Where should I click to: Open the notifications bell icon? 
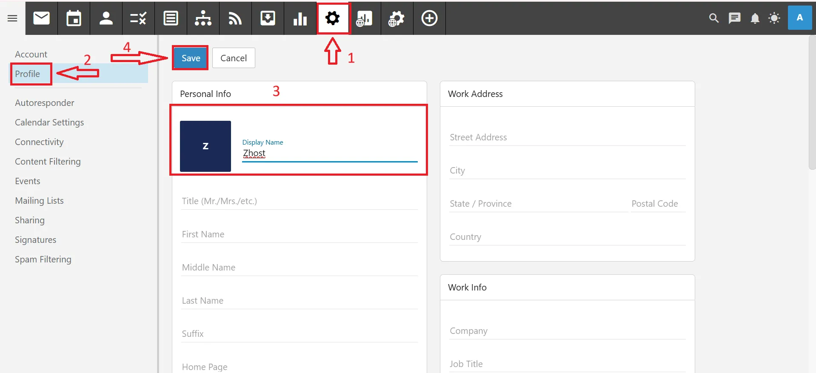(755, 18)
